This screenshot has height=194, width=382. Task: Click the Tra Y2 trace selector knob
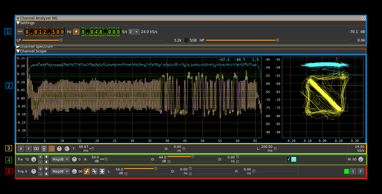pos(34,159)
